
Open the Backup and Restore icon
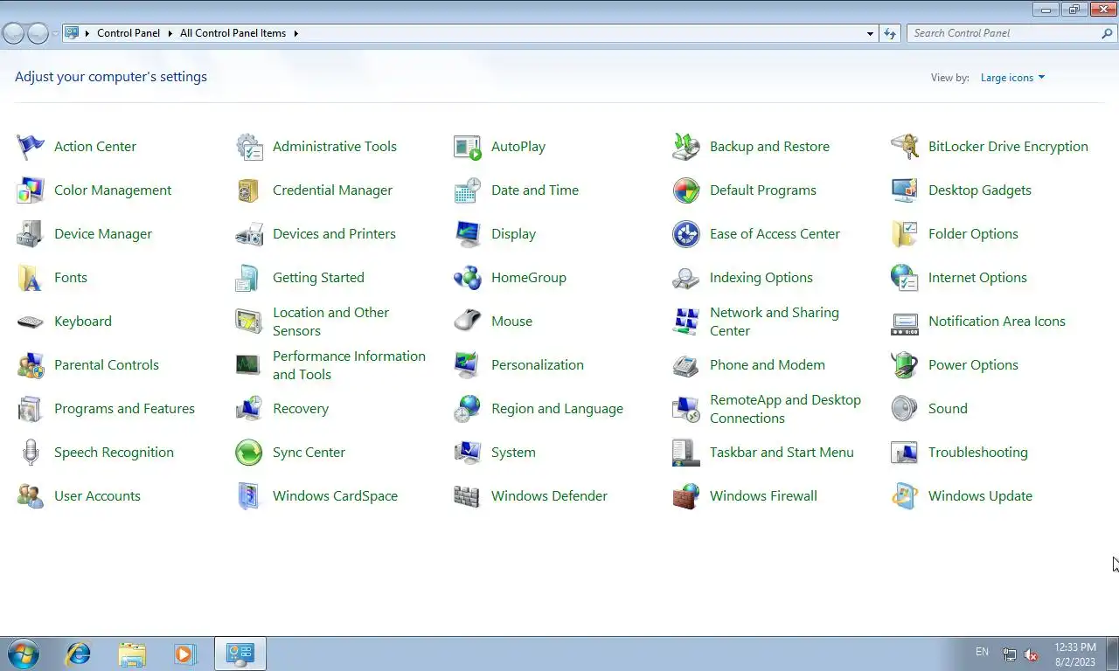coord(686,147)
